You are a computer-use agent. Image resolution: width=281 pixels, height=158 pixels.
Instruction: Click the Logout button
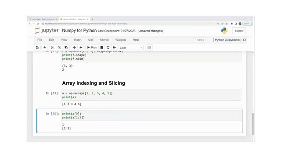pyautogui.click(x=239, y=31)
